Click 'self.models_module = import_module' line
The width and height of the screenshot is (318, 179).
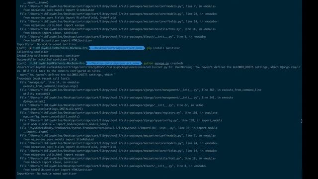tap(66, 124)
